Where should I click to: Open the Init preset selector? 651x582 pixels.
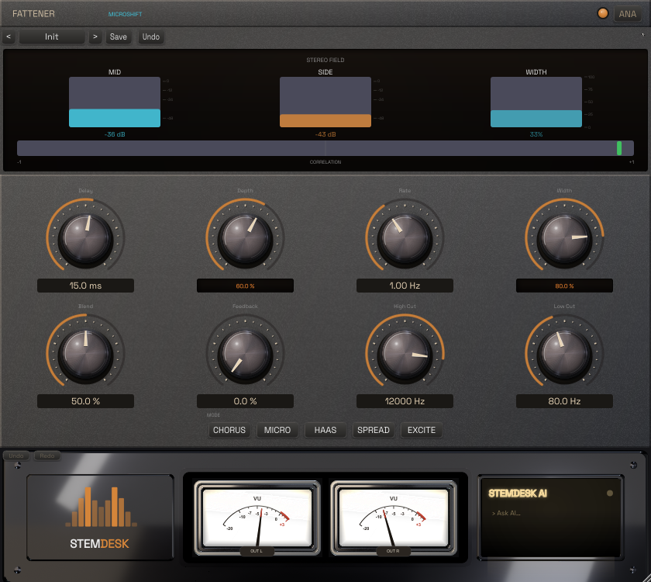click(x=52, y=36)
